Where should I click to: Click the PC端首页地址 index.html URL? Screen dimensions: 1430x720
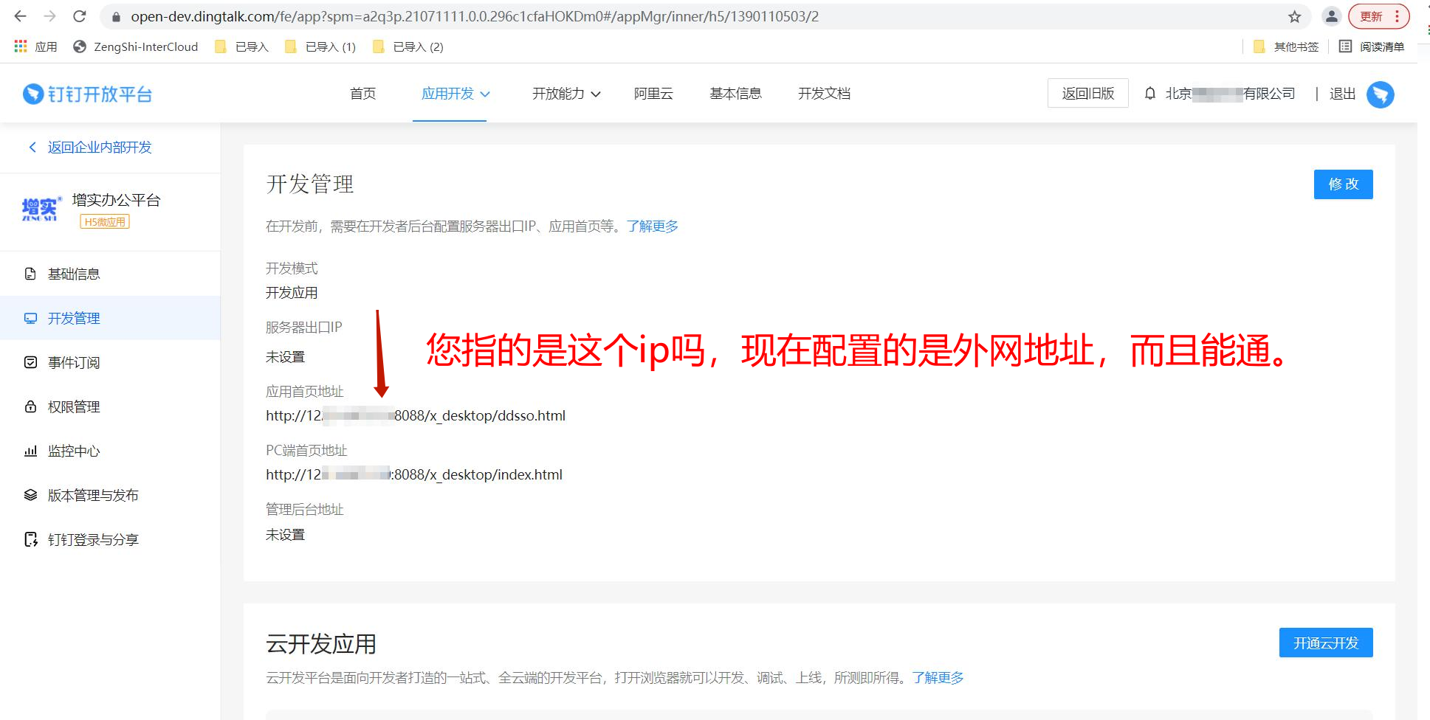point(414,474)
